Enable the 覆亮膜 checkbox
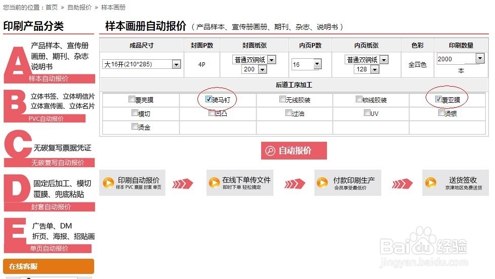Viewport: 495px width, 279px height. (132, 99)
